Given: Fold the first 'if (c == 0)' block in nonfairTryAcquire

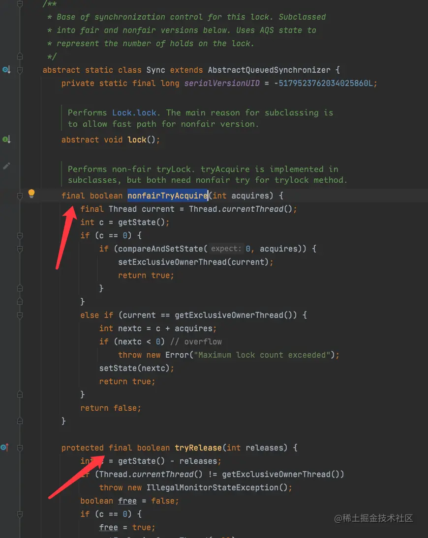Looking at the screenshot, I should point(20,236).
